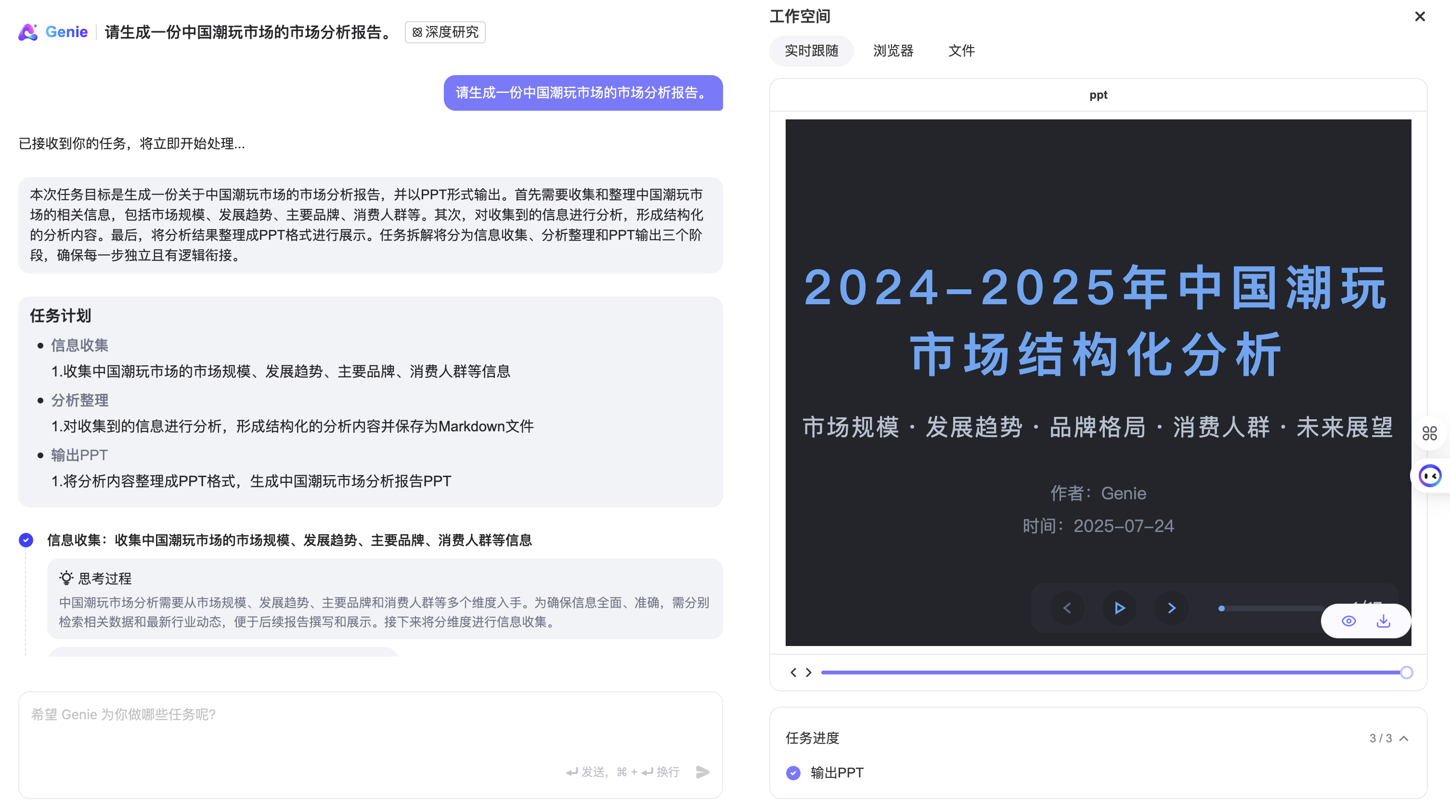Step back with workspace left chevron
Screen dimensions: 1450x802
(793, 672)
